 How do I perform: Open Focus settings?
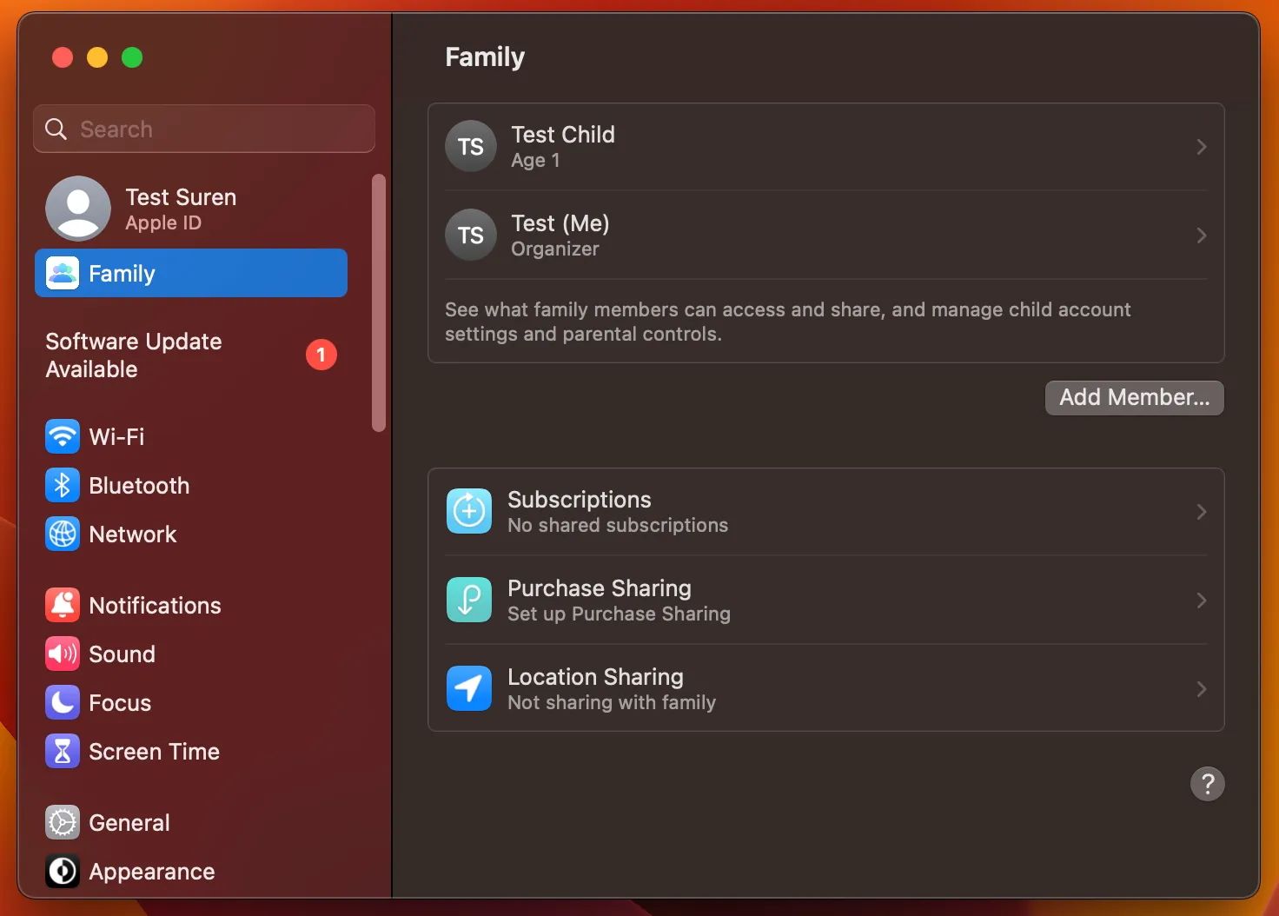pos(119,703)
